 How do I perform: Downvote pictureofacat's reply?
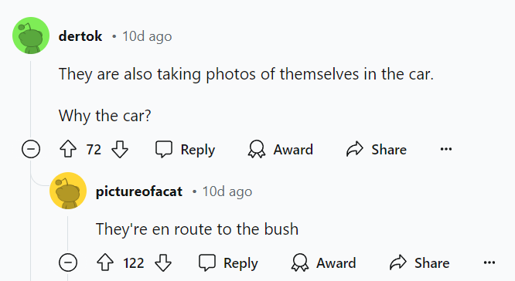tap(163, 262)
